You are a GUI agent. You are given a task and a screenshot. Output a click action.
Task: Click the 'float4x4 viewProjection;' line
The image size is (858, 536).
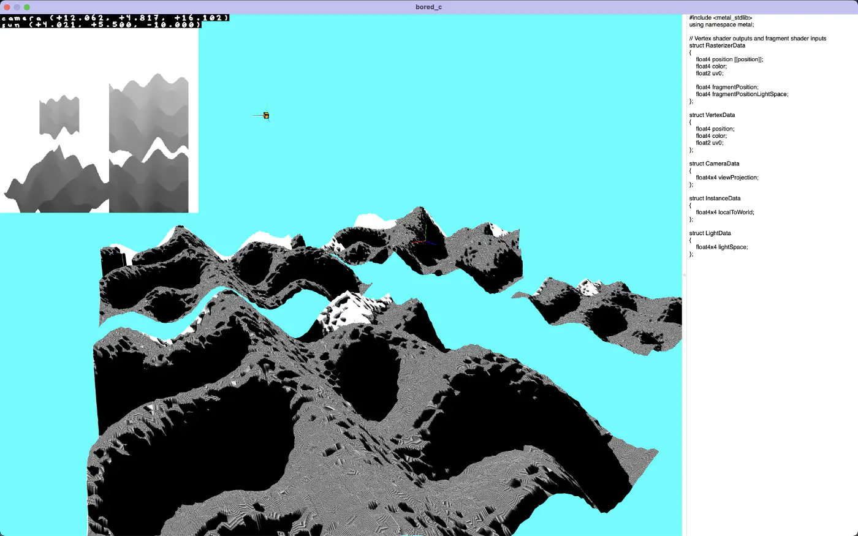click(727, 178)
